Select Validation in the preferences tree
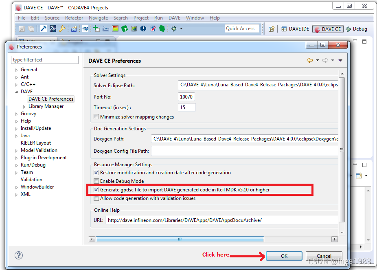The width and height of the screenshot is (377, 270). tap(31, 180)
